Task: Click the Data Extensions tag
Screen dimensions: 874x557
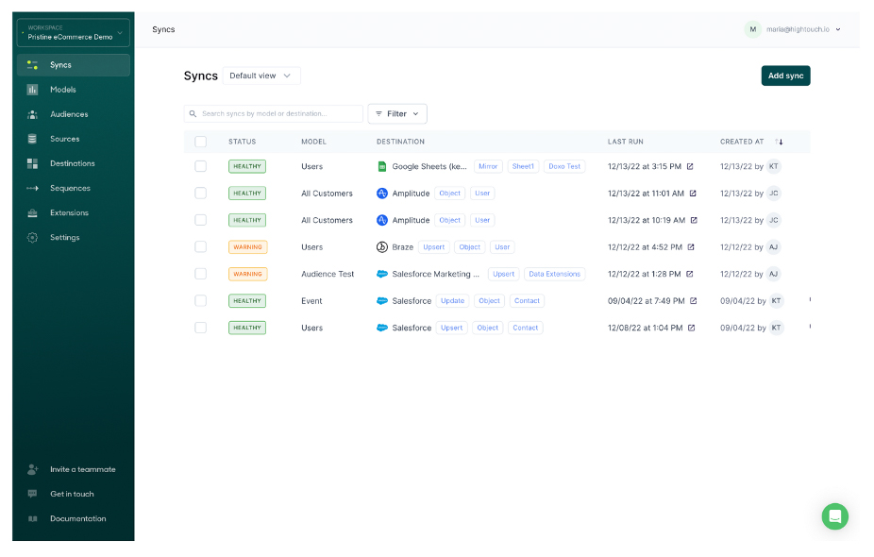Action: [x=555, y=274]
